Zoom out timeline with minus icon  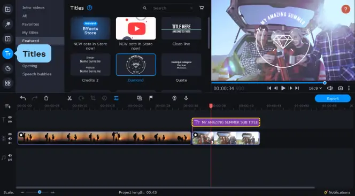tap(22, 192)
